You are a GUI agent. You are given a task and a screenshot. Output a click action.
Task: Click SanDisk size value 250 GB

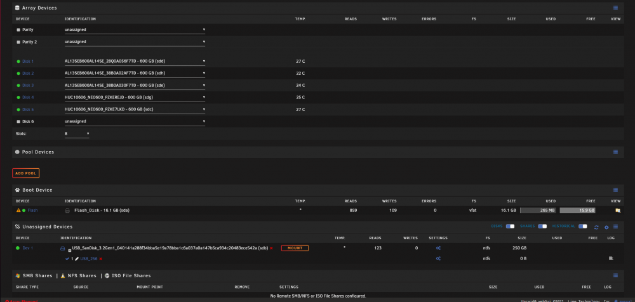point(520,247)
